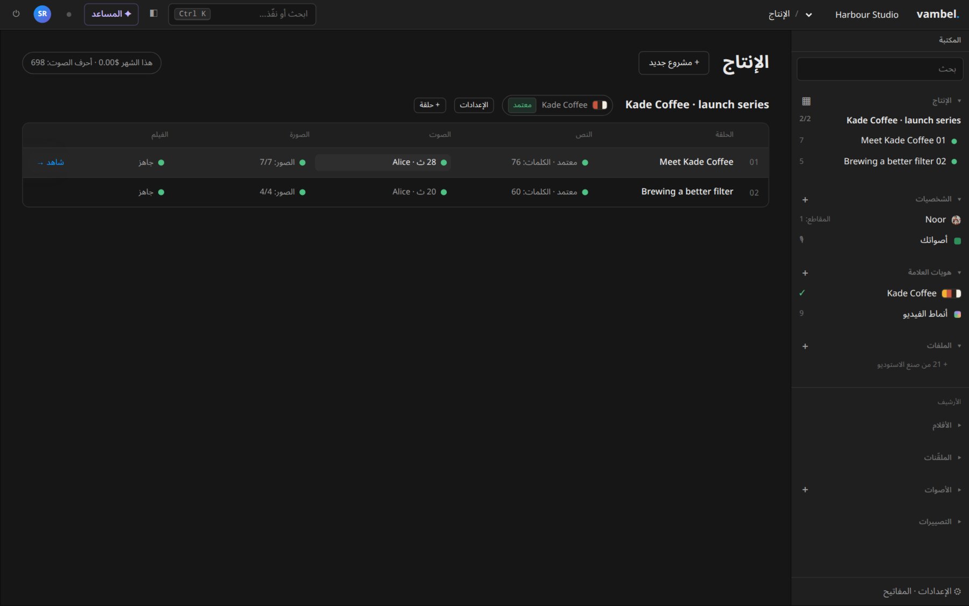Add a file with الملفات plus icon
The height and width of the screenshot is (606, 969).
[805, 346]
